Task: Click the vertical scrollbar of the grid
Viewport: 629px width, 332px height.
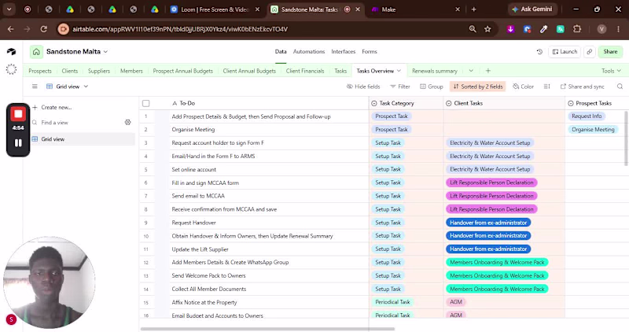Action: pos(627,138)
